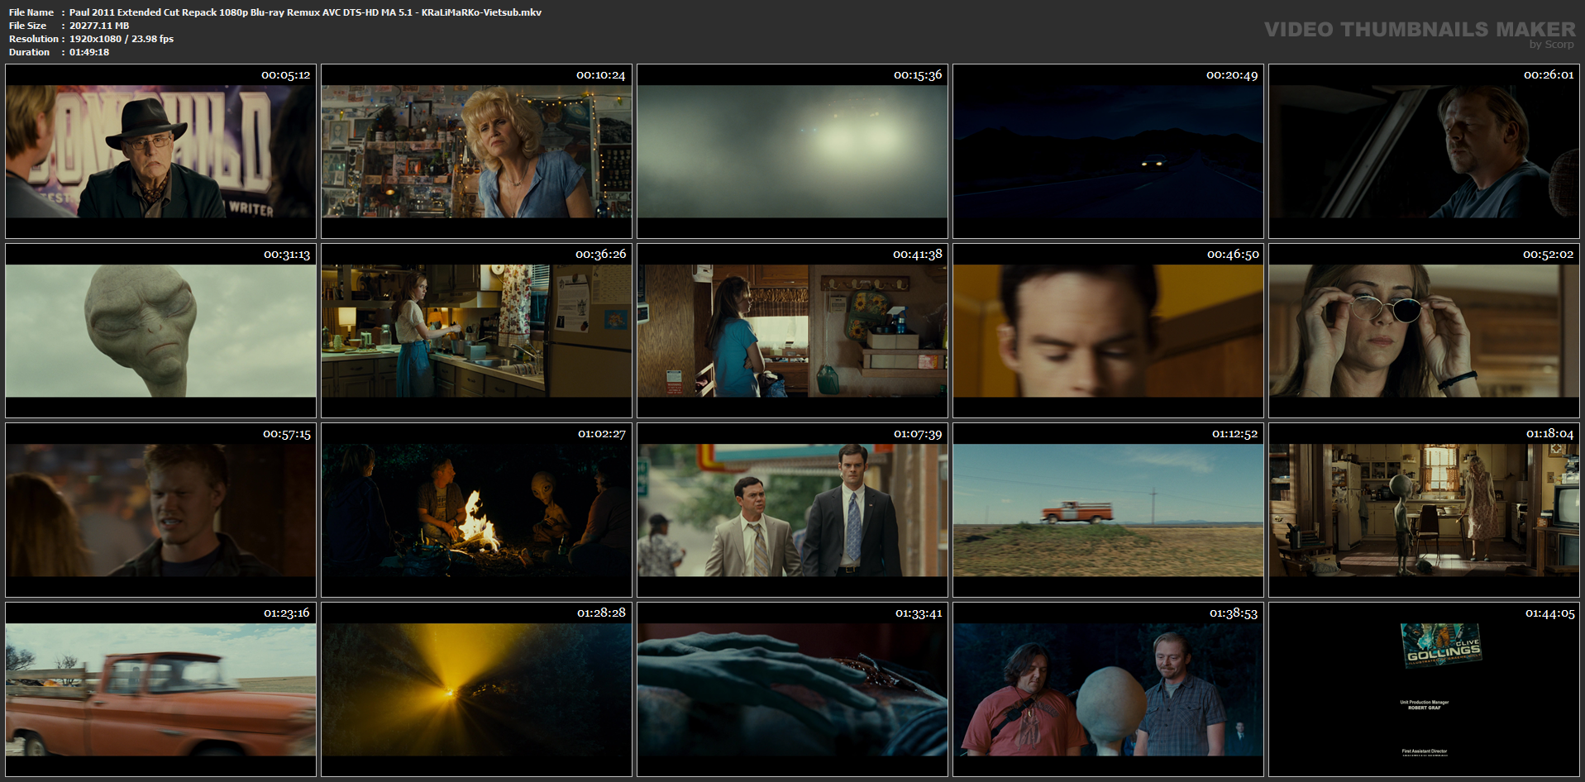Select the kitchen thumbnail at 00:36:26
This screenshot has height=782, width=1585.
476,331
